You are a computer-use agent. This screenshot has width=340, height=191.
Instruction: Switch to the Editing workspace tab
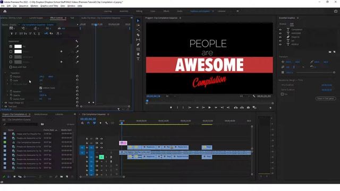coord(139,11)
